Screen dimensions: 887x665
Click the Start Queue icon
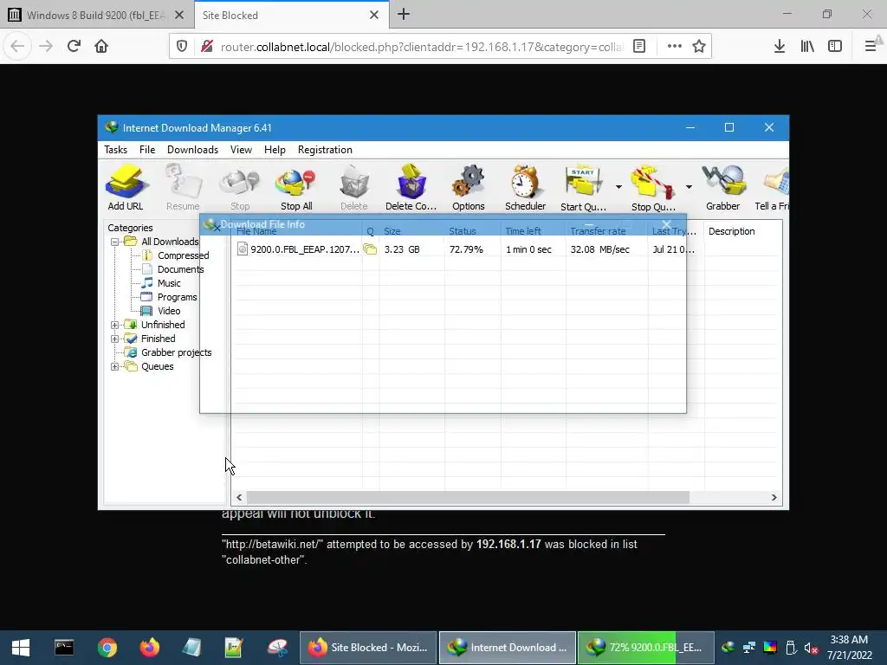[583, 188]
